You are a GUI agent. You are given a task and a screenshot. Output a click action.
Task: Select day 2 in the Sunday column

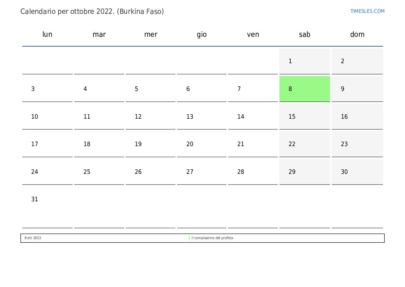[x=357, y=61]
